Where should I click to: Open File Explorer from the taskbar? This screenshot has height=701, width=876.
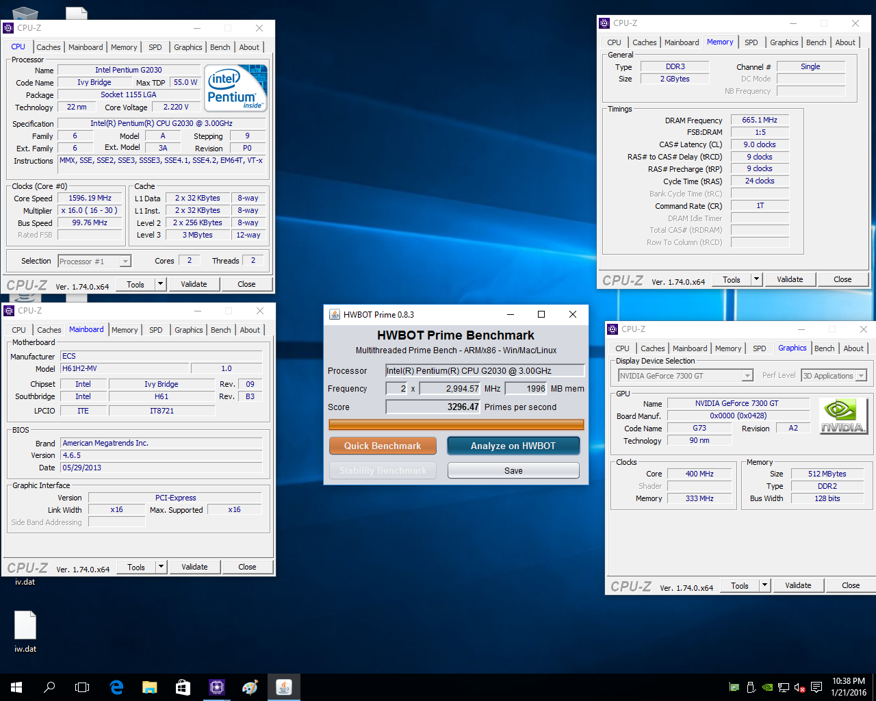[150, 687]
